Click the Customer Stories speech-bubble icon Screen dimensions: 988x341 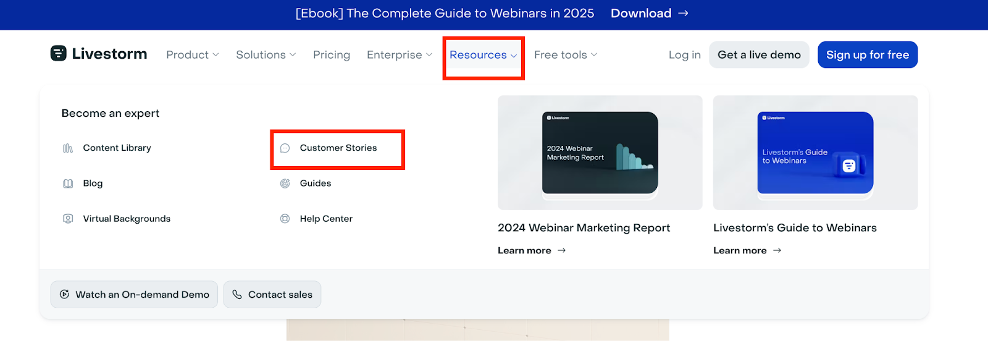tap(285, 148)
